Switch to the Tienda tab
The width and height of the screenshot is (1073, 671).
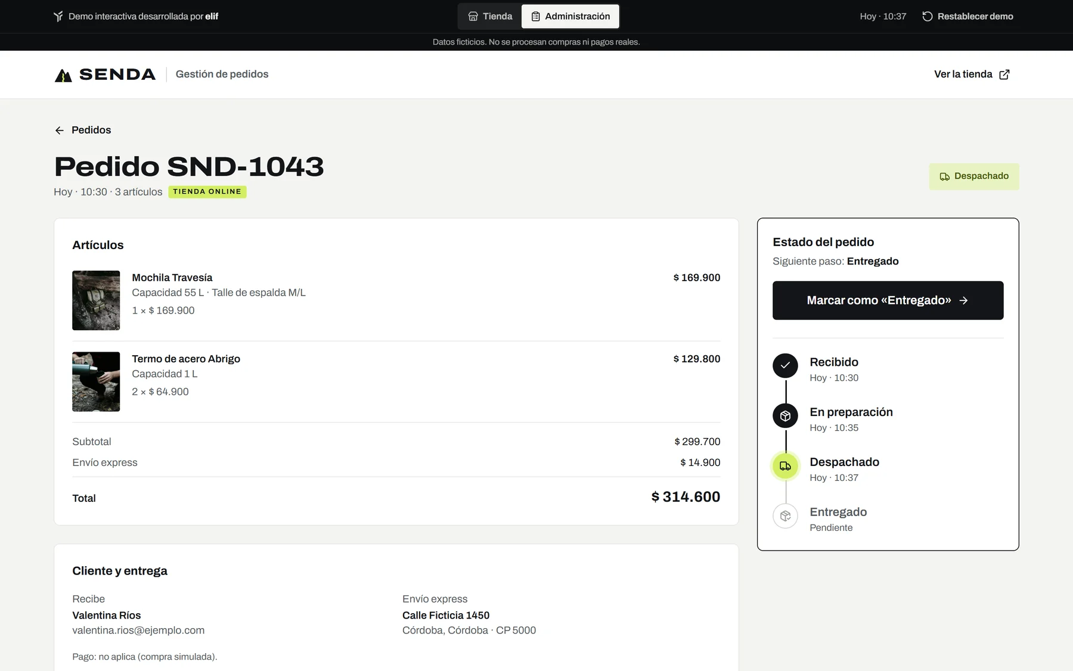tap(490, 16)
